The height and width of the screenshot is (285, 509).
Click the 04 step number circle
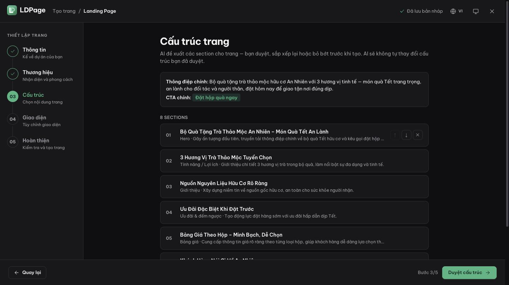pos(13,119)
